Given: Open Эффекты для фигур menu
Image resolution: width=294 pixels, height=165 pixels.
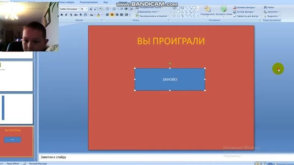Looking at the screenshot, I should pyautogui.click(x=247, y=16).
